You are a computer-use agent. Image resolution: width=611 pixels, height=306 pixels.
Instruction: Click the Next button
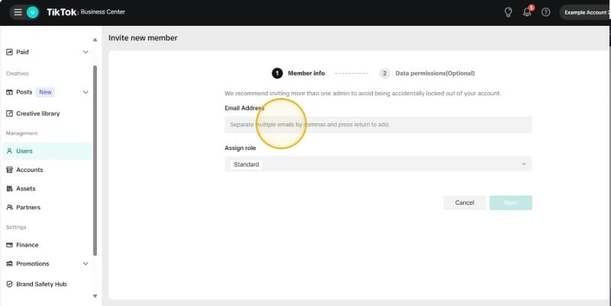pyautogui.click(x=510, y=203)
